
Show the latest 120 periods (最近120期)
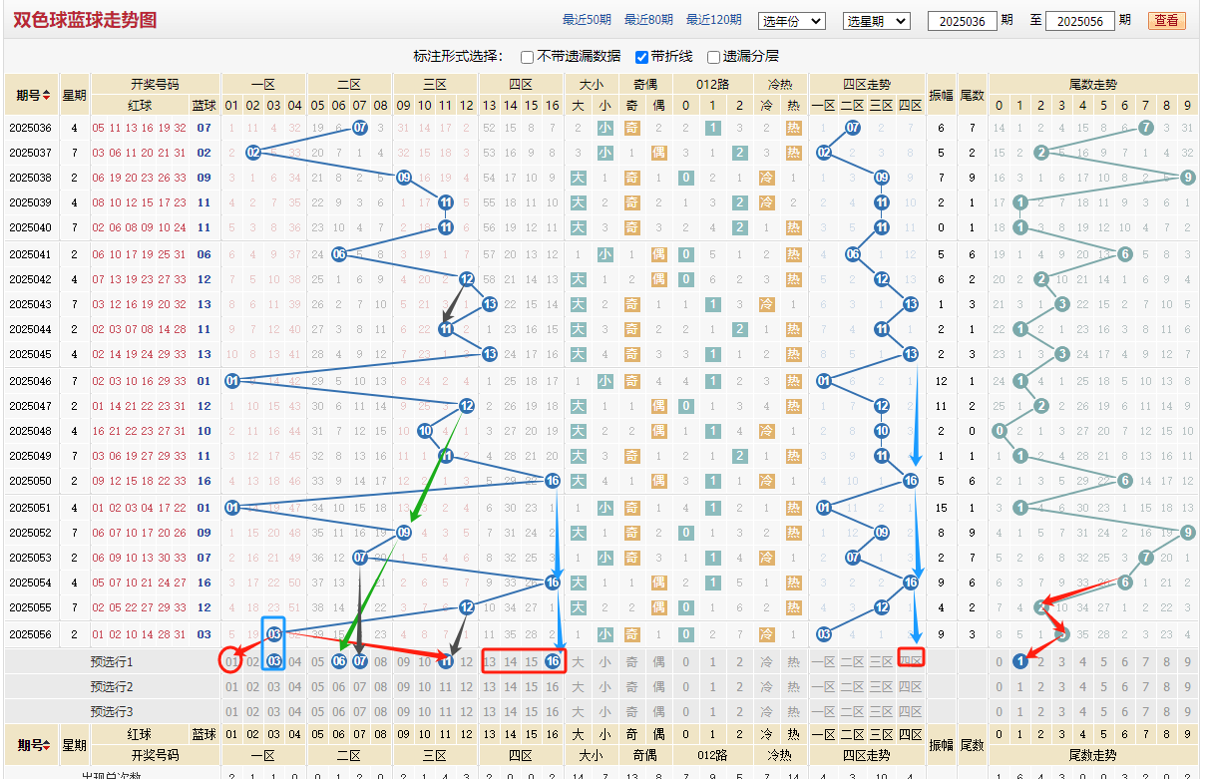pos(713,20)
